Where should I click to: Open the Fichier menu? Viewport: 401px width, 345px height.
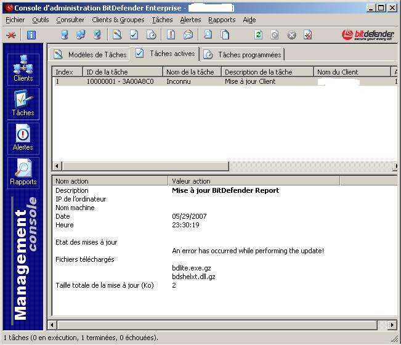[15, 20]
